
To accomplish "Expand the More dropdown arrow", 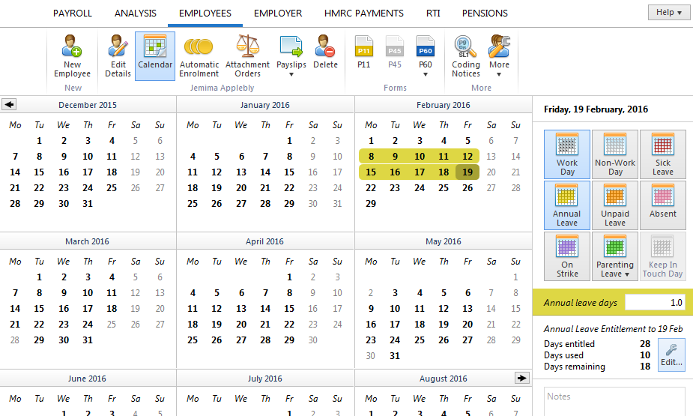I will point(499,75).
